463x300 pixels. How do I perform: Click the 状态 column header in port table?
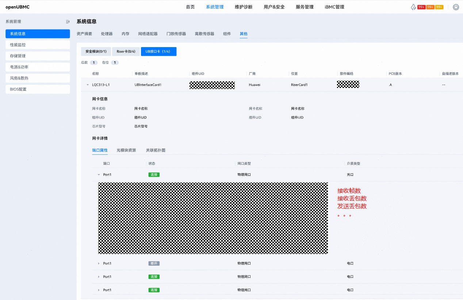click(x=152, y=164)
